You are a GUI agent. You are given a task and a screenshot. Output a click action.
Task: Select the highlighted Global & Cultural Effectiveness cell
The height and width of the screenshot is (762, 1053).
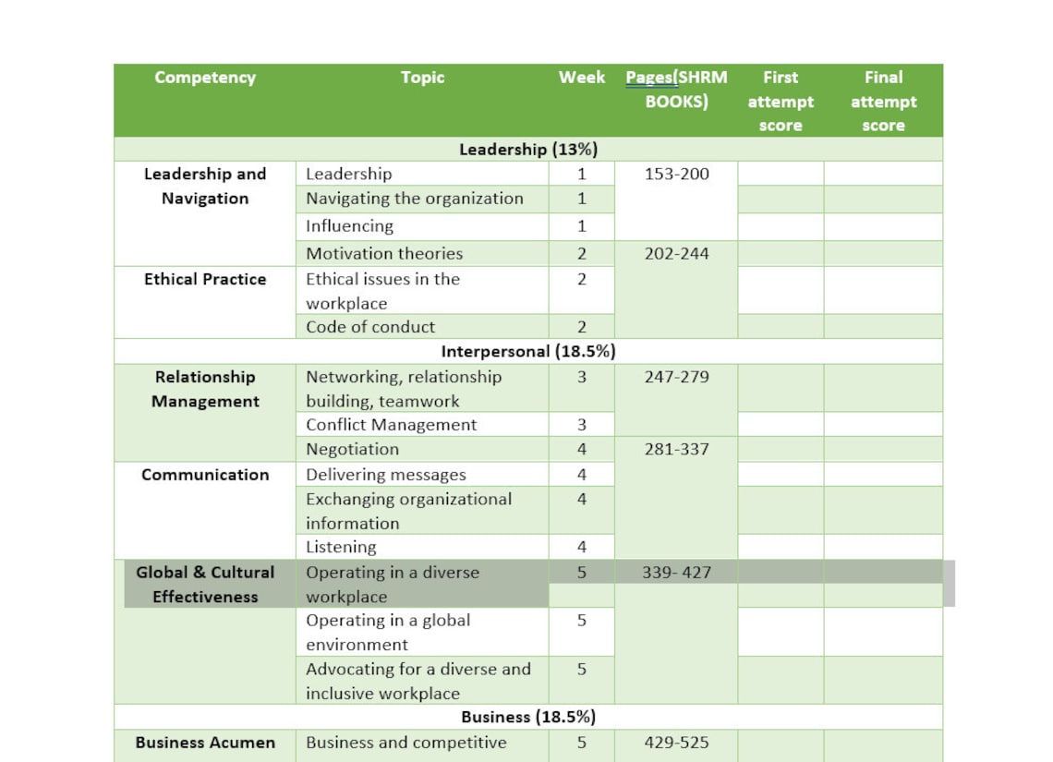pos(205,585)
